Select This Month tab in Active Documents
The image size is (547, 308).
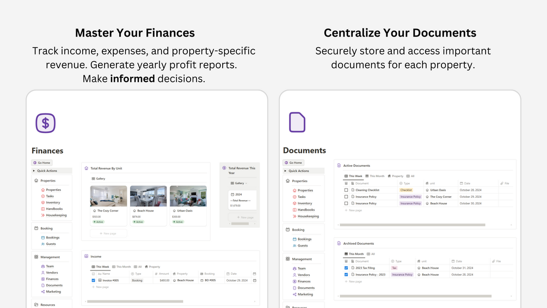[374, 176]
